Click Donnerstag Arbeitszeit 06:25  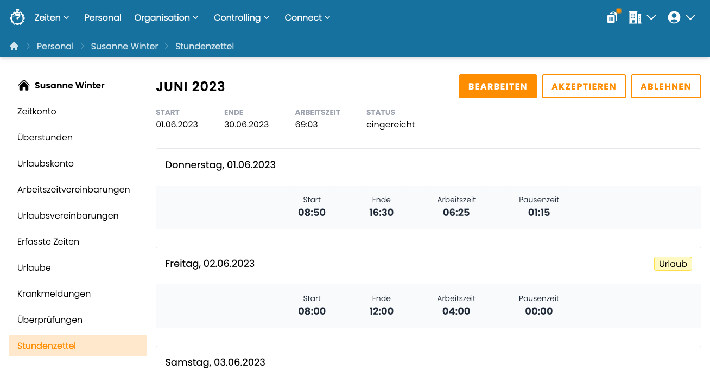(x=457, y=213)
